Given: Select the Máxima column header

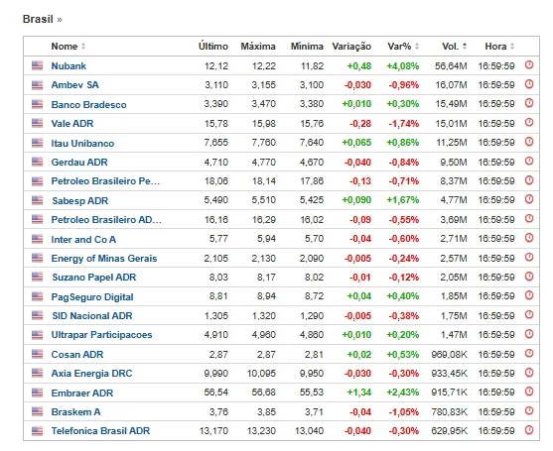Looking at the screenshot, I should click(258, 47).
